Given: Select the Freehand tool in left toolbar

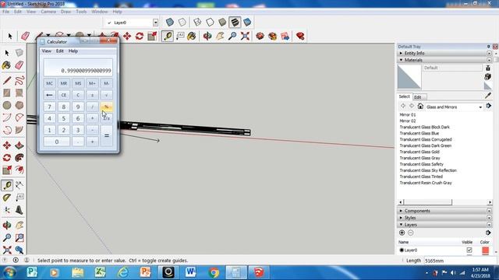Looking at the screenshot, I should click(19, 80).
